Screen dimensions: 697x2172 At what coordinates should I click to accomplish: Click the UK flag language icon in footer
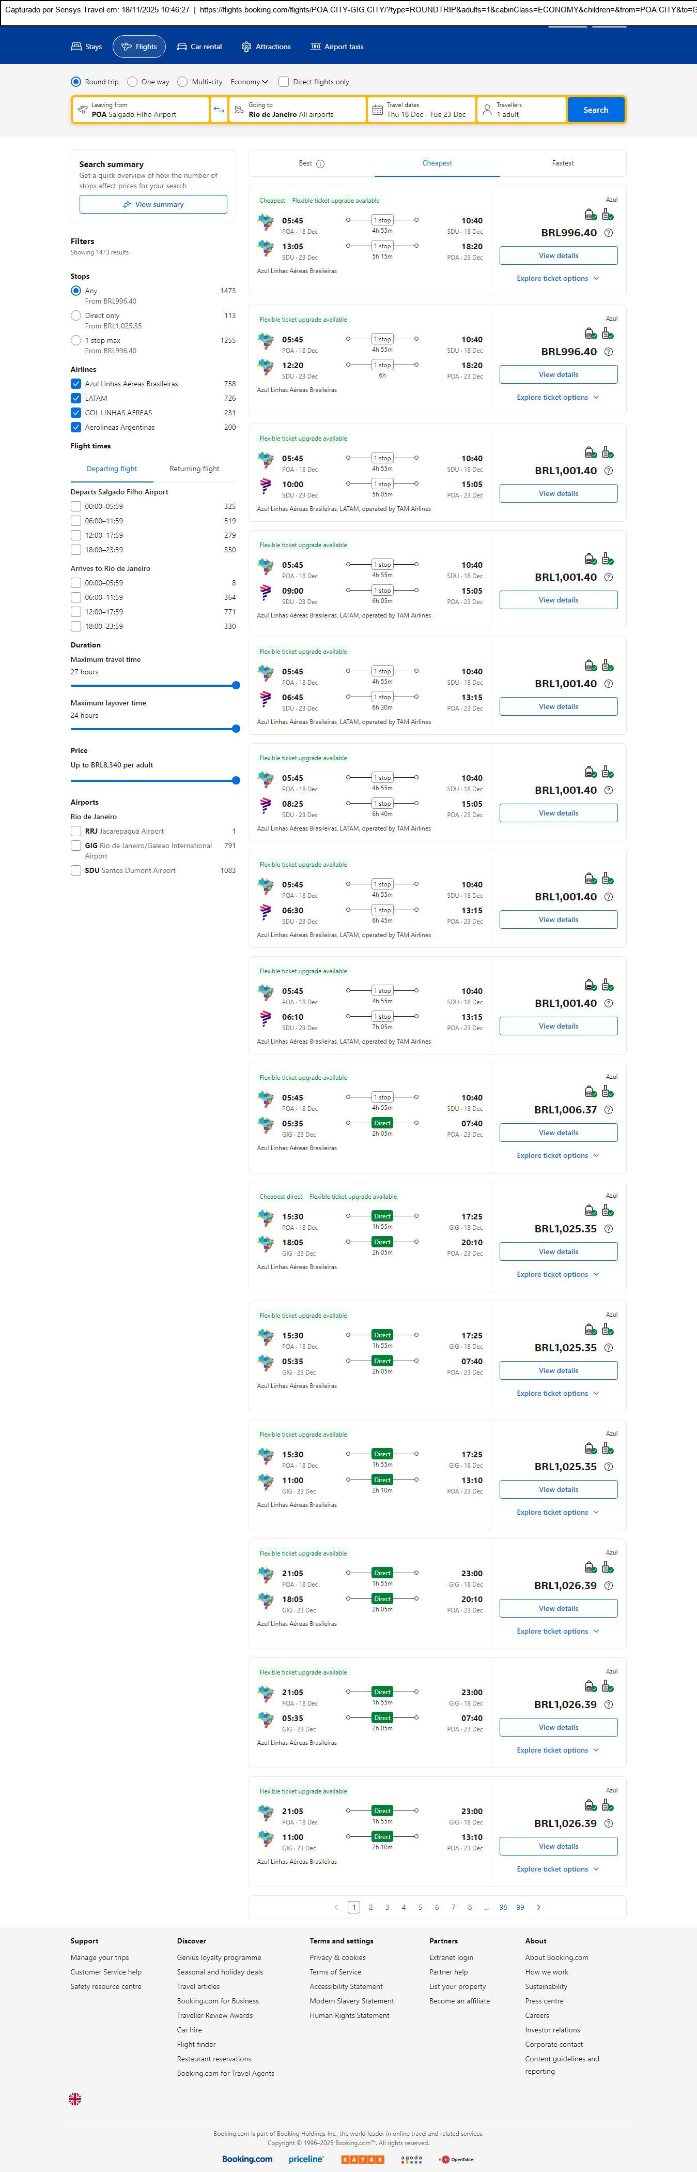(75, 2099)
